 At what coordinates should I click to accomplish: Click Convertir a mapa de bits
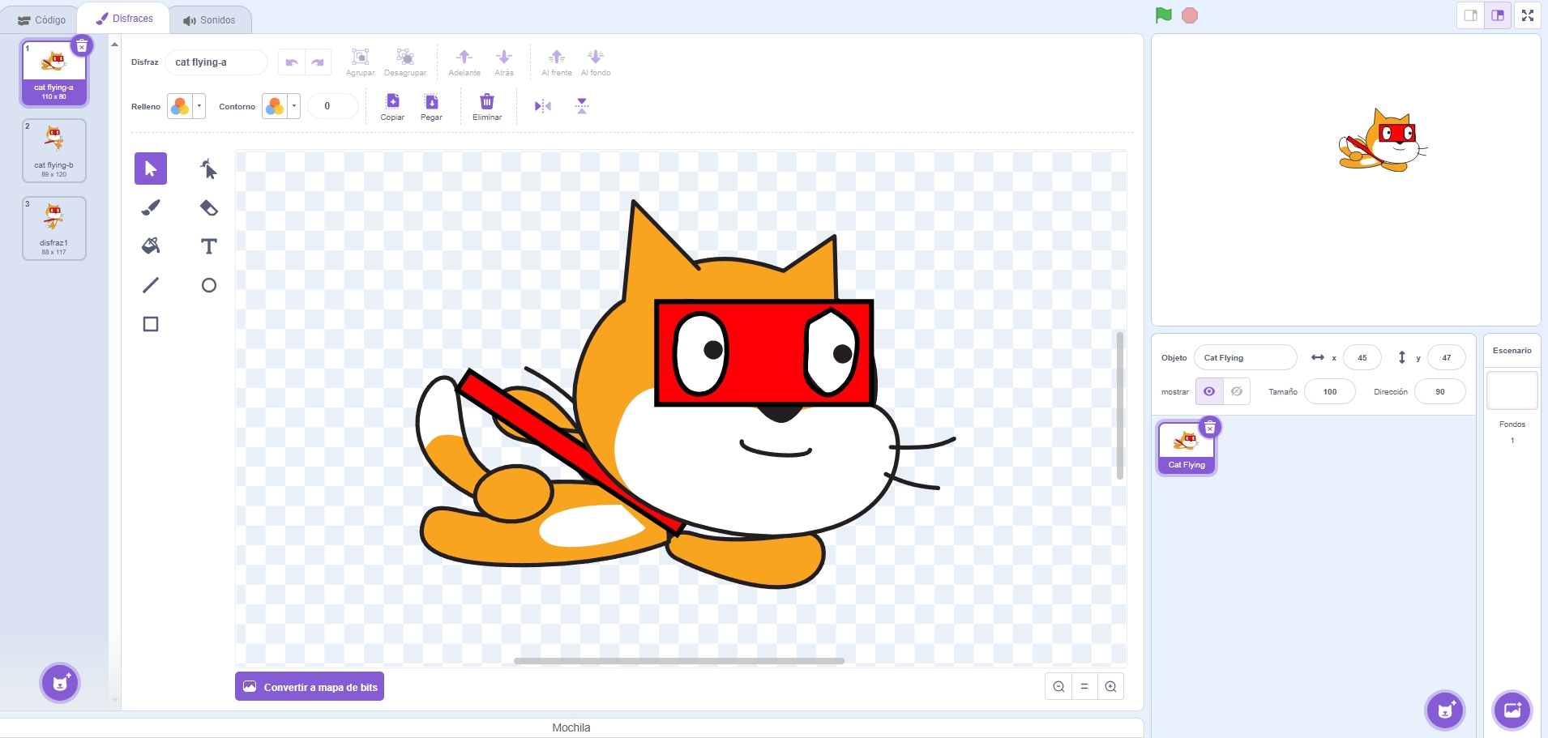click(x=310, y=687)
